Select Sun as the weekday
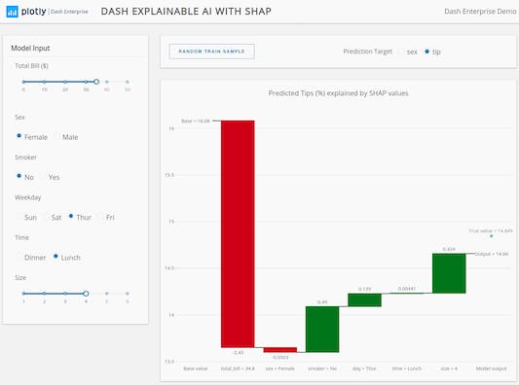The width and height of the screenshot is (519, 385). click(x=19, y=217)
